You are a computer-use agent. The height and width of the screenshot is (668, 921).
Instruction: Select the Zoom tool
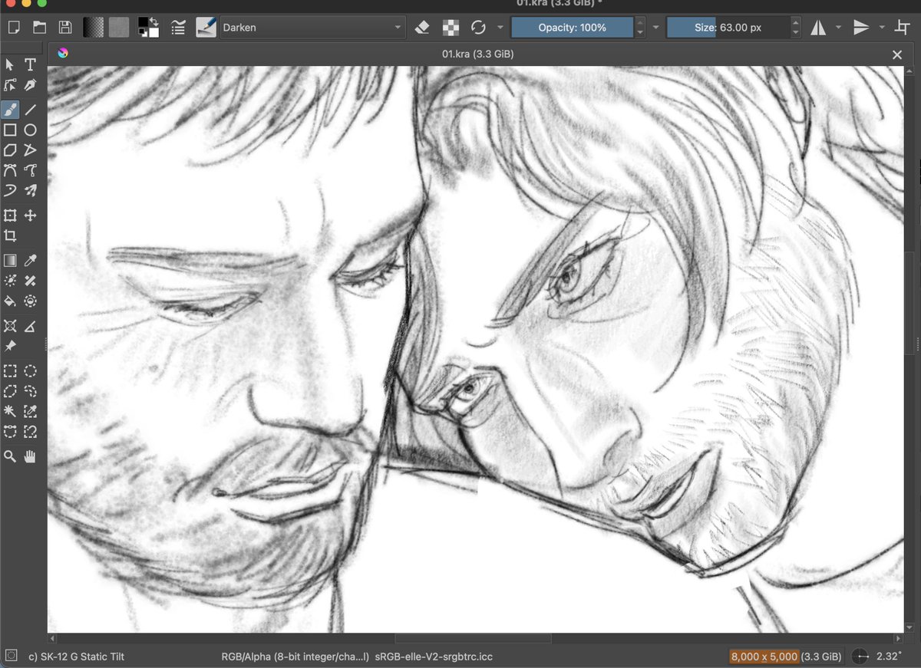click(x=10, y=456)
